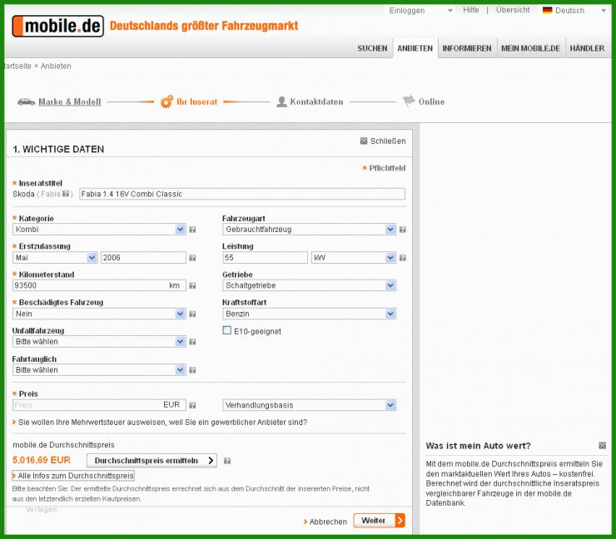Toggle the E10-geeignet checkbox

point(226,330)
